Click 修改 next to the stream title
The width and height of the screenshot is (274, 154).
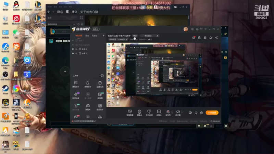[135, 36]
